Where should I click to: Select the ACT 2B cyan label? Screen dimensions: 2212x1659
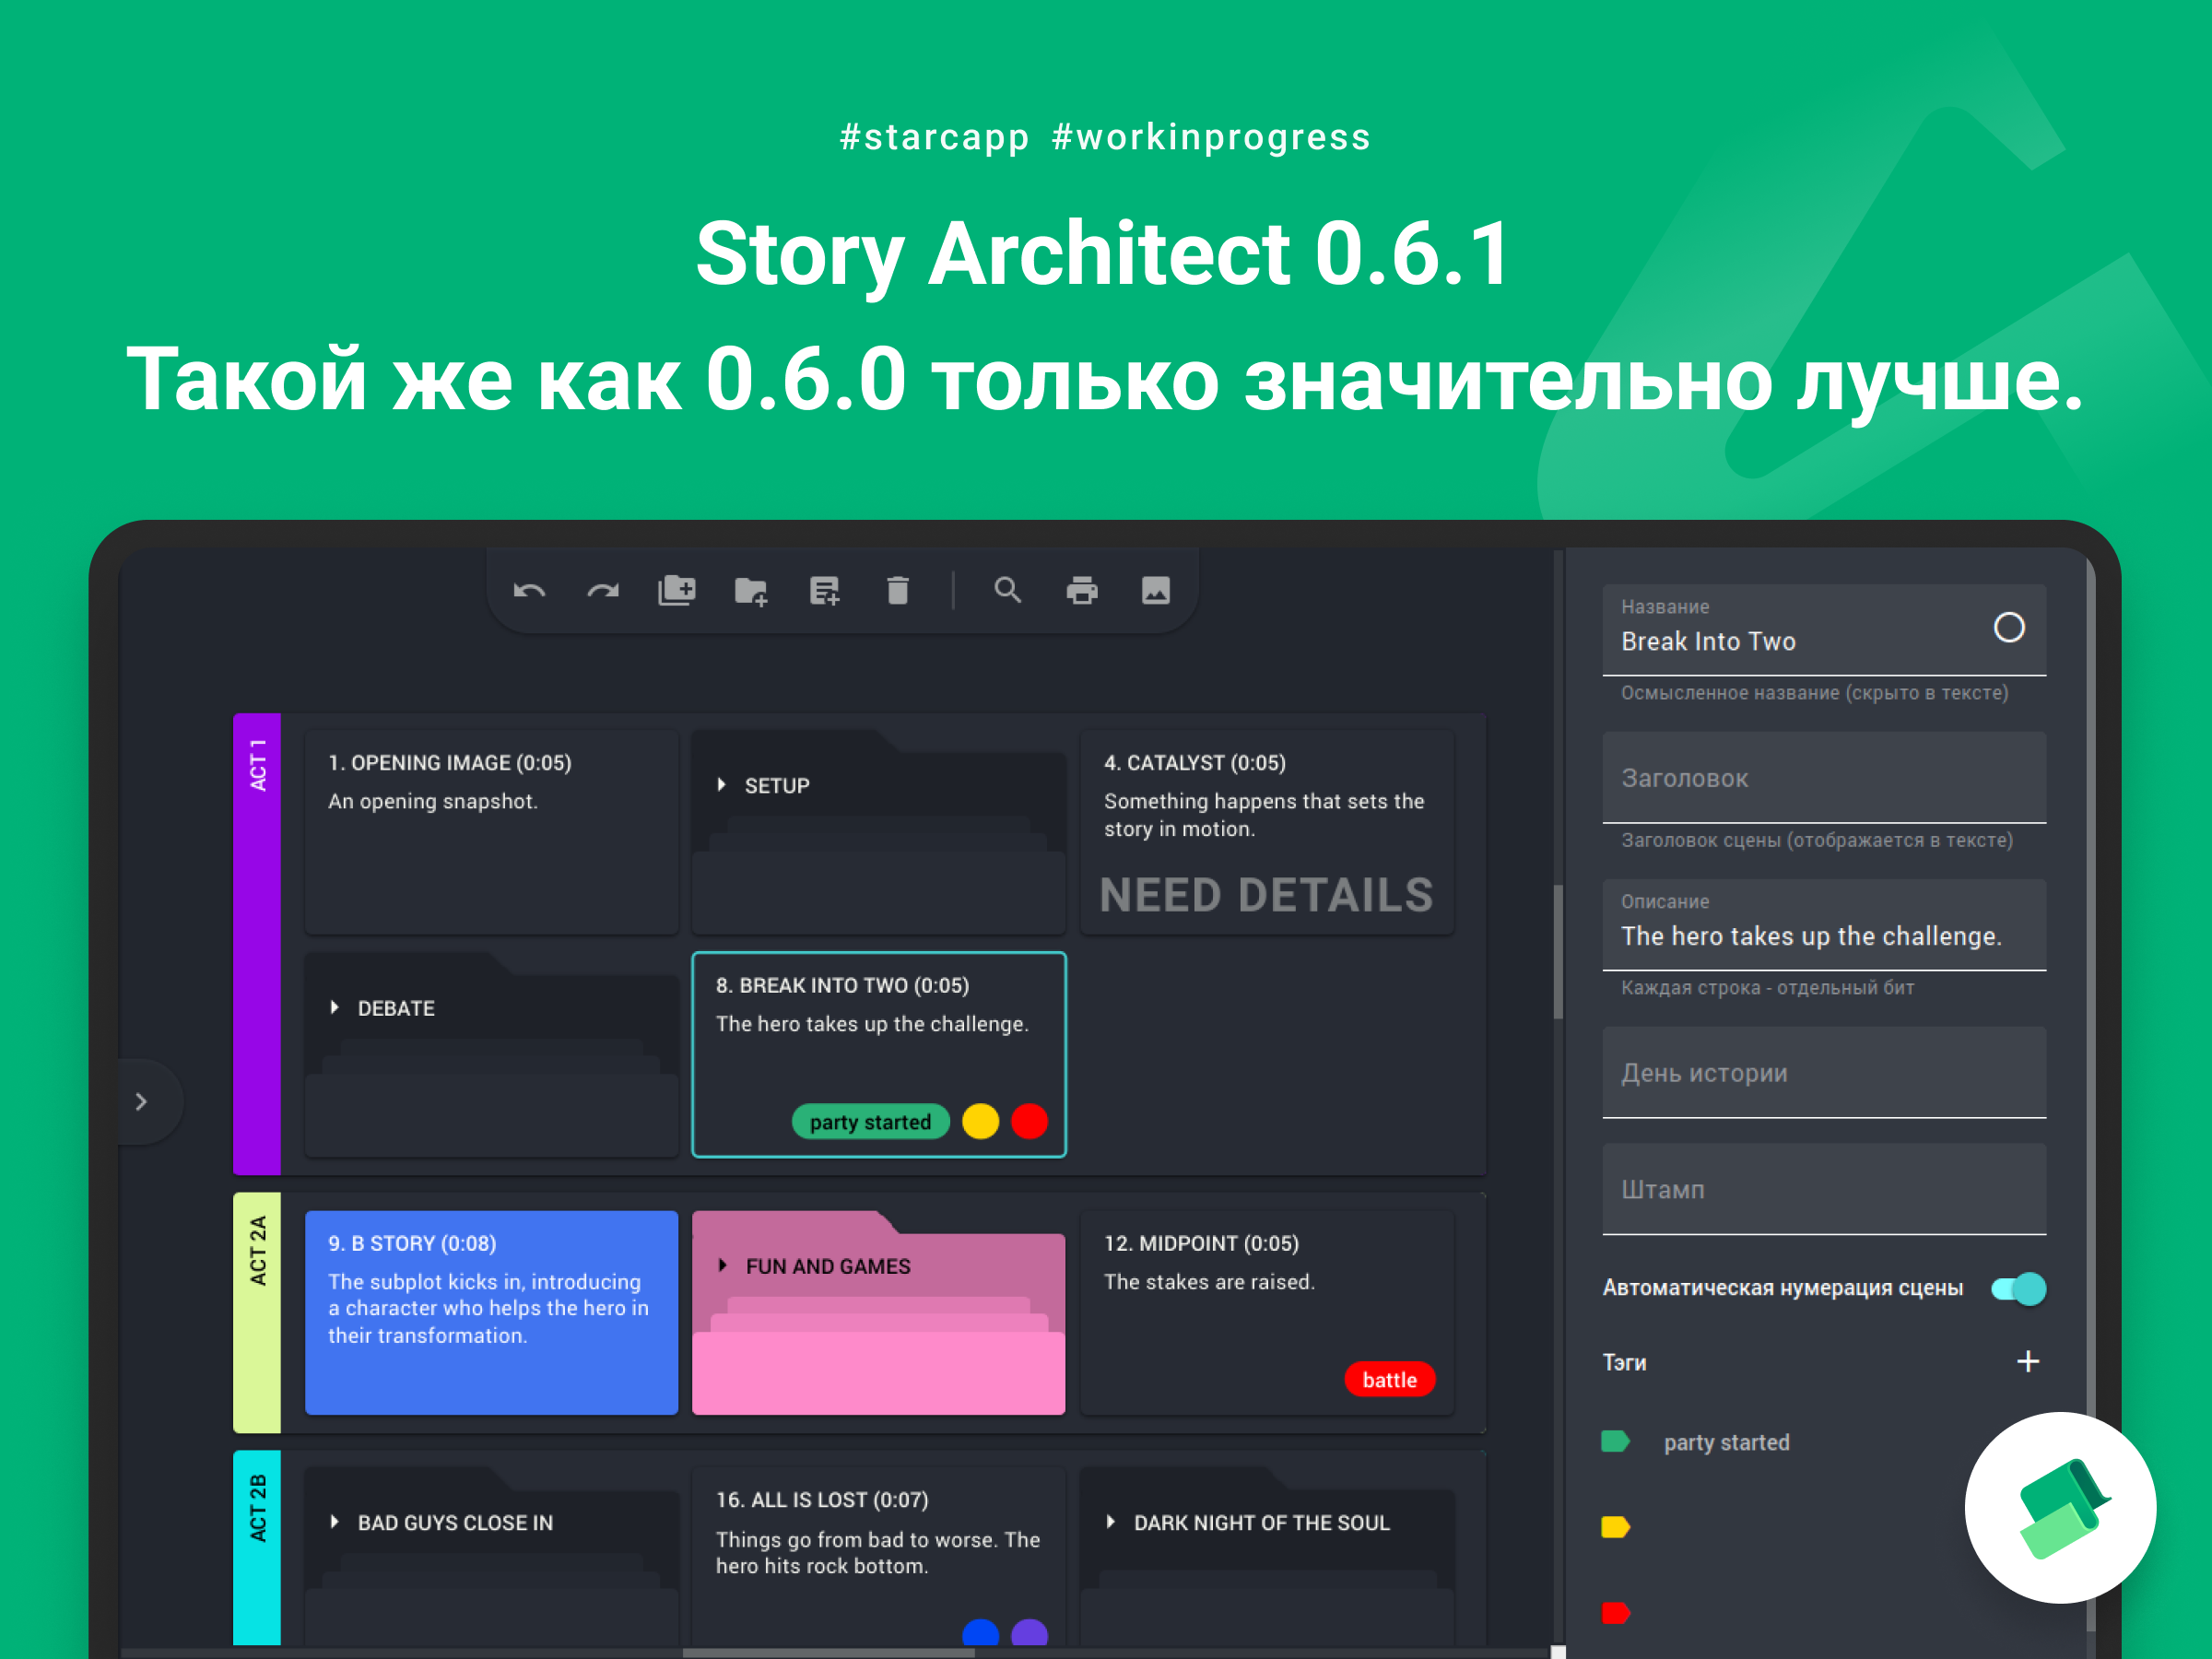[257, 1547]
